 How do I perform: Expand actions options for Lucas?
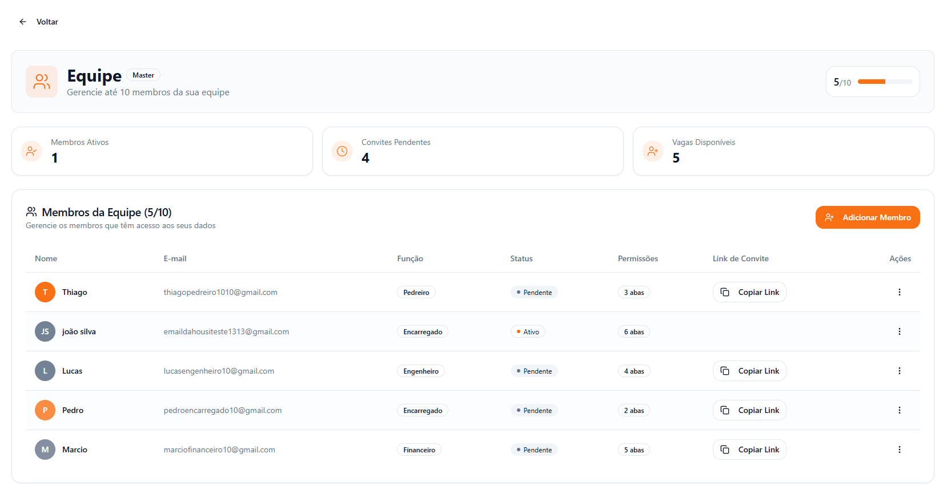[x=899, y=371]
